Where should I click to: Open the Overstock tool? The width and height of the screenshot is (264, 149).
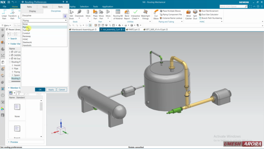[x=79, y=14]
